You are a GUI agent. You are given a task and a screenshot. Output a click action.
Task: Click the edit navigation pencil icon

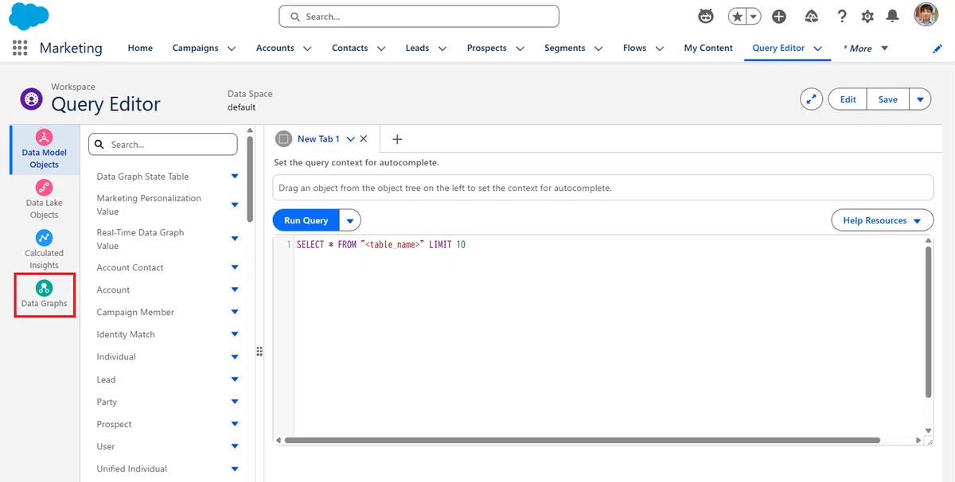click(x=937, y=49)
